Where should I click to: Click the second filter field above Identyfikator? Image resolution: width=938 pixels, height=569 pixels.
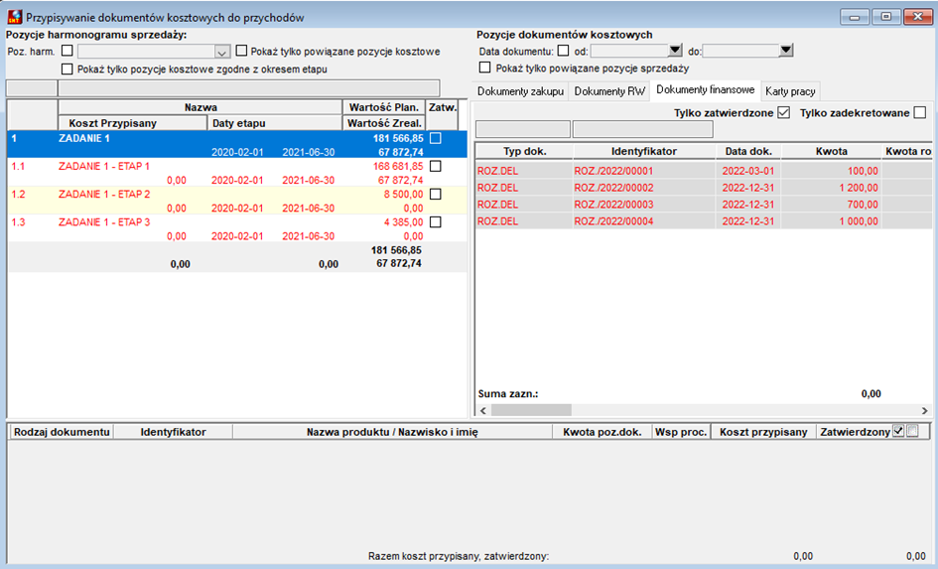(642, 129)
